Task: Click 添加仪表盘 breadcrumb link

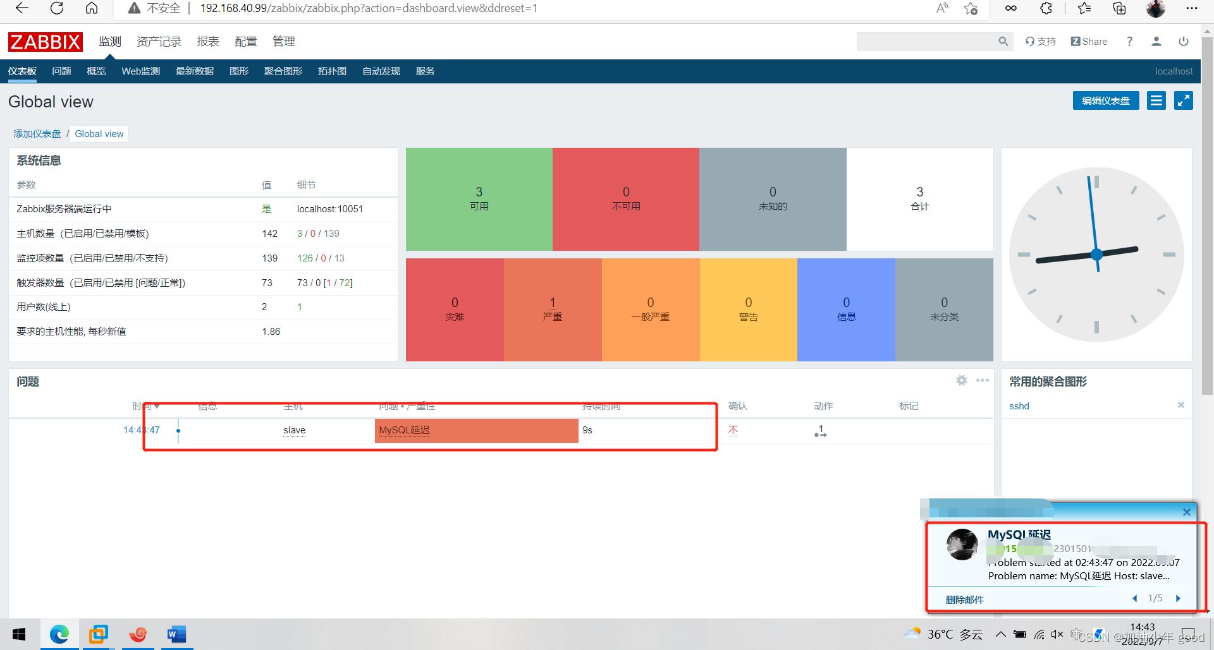Action: click(x=37, y=134)
